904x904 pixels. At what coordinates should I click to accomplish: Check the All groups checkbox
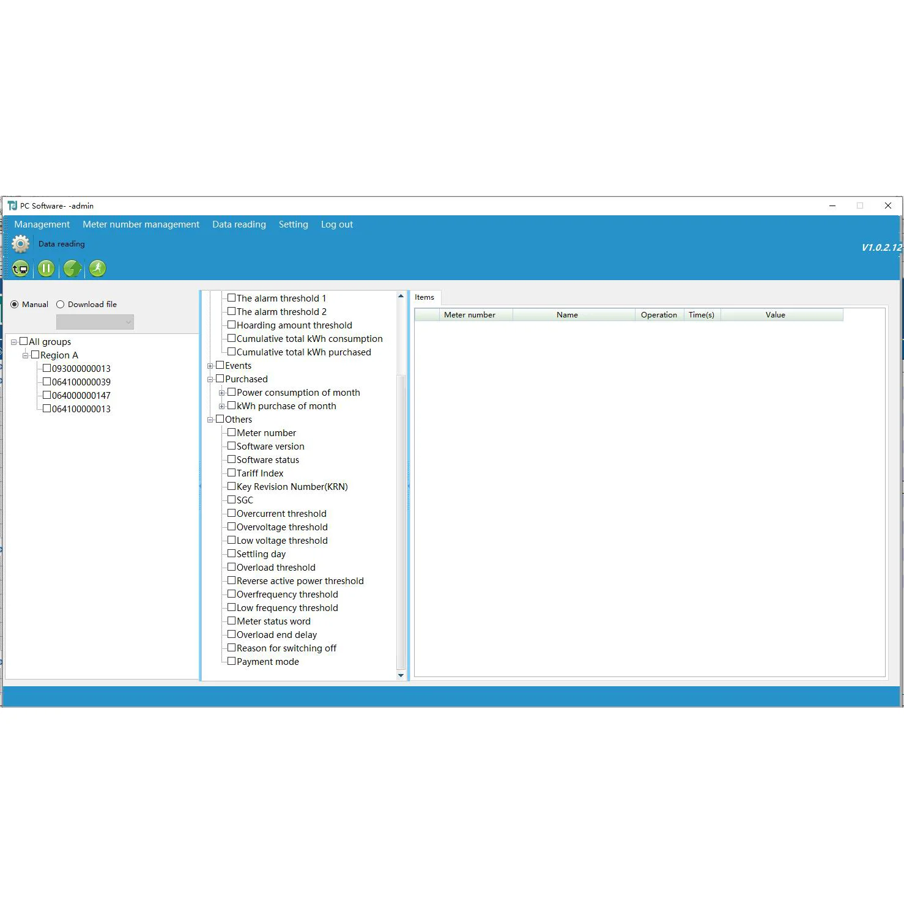point(24,341)
